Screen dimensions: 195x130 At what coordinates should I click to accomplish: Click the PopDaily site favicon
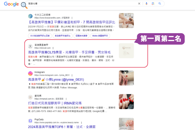click(x=30, y=121)
